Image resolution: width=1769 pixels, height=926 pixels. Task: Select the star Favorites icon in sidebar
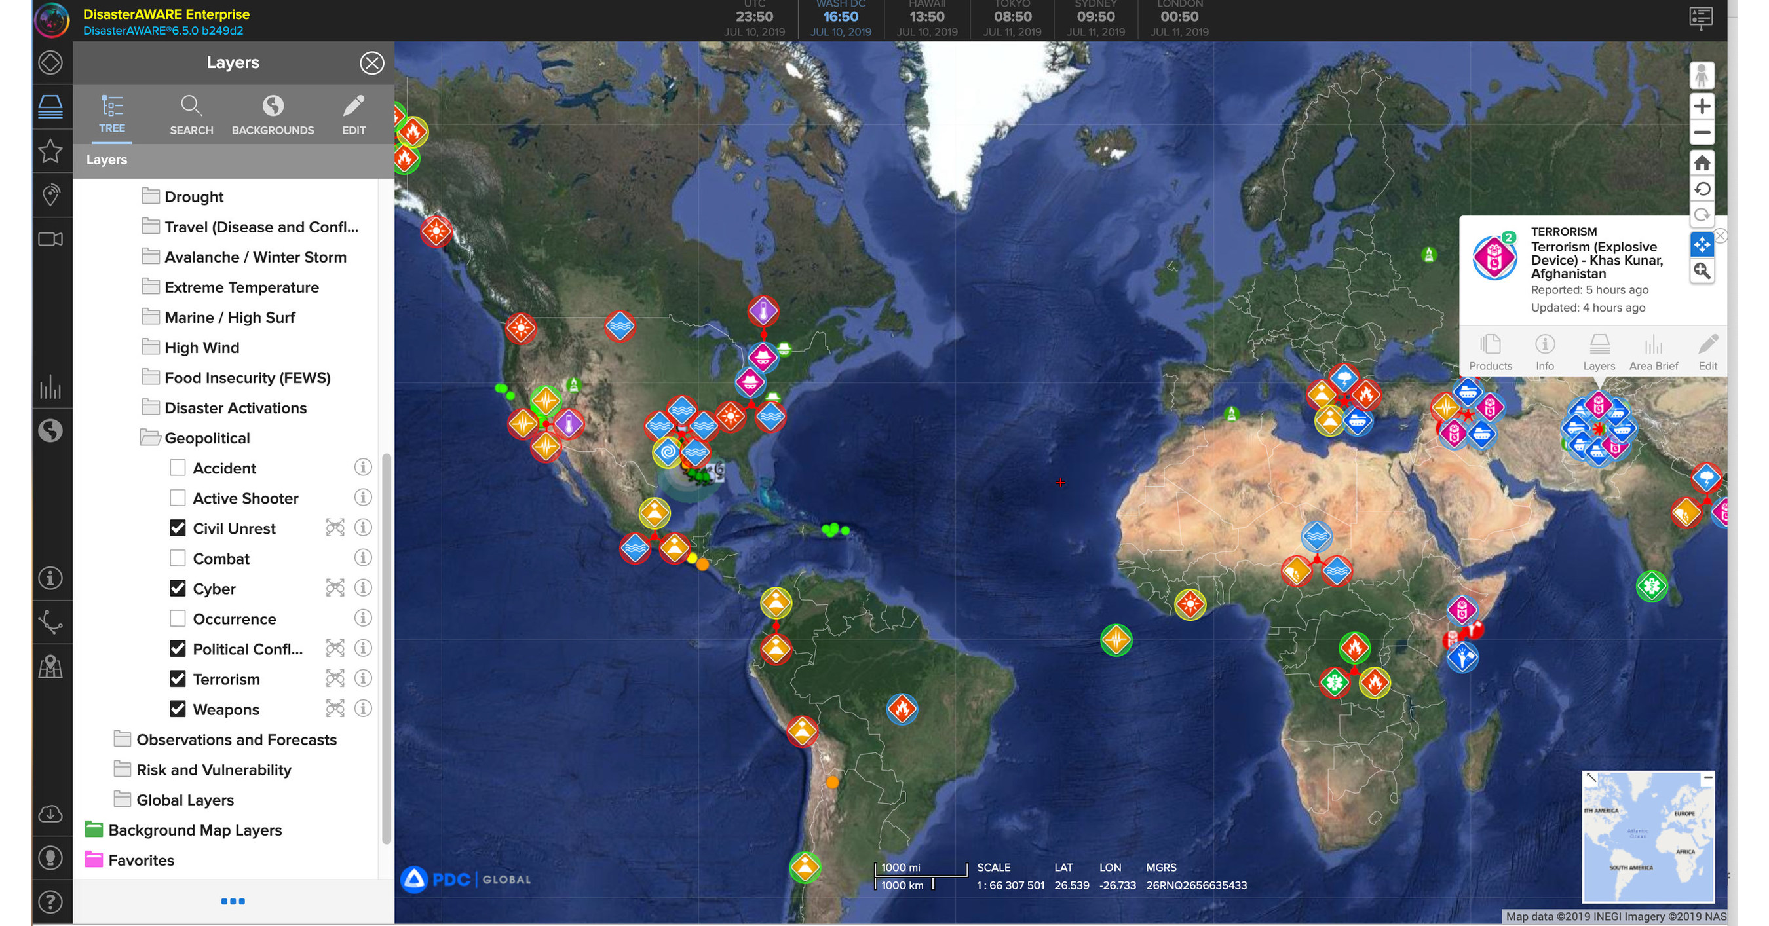52,151
